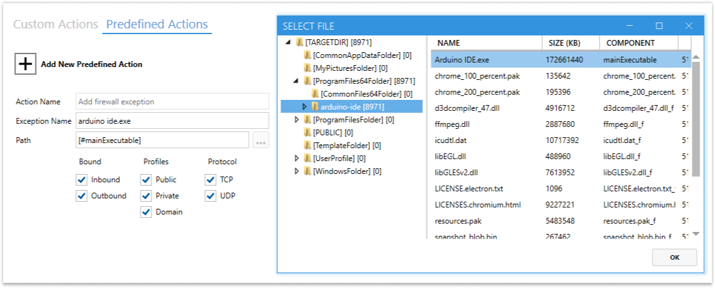Click Add New Predefined Action label
This screenshot has width=715, height=288.
pos(92,64)
